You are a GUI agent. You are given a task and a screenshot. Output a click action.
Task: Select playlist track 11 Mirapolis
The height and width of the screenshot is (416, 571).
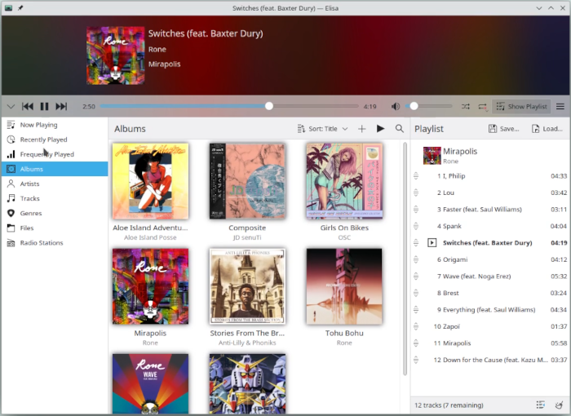[x=490, y=343]
